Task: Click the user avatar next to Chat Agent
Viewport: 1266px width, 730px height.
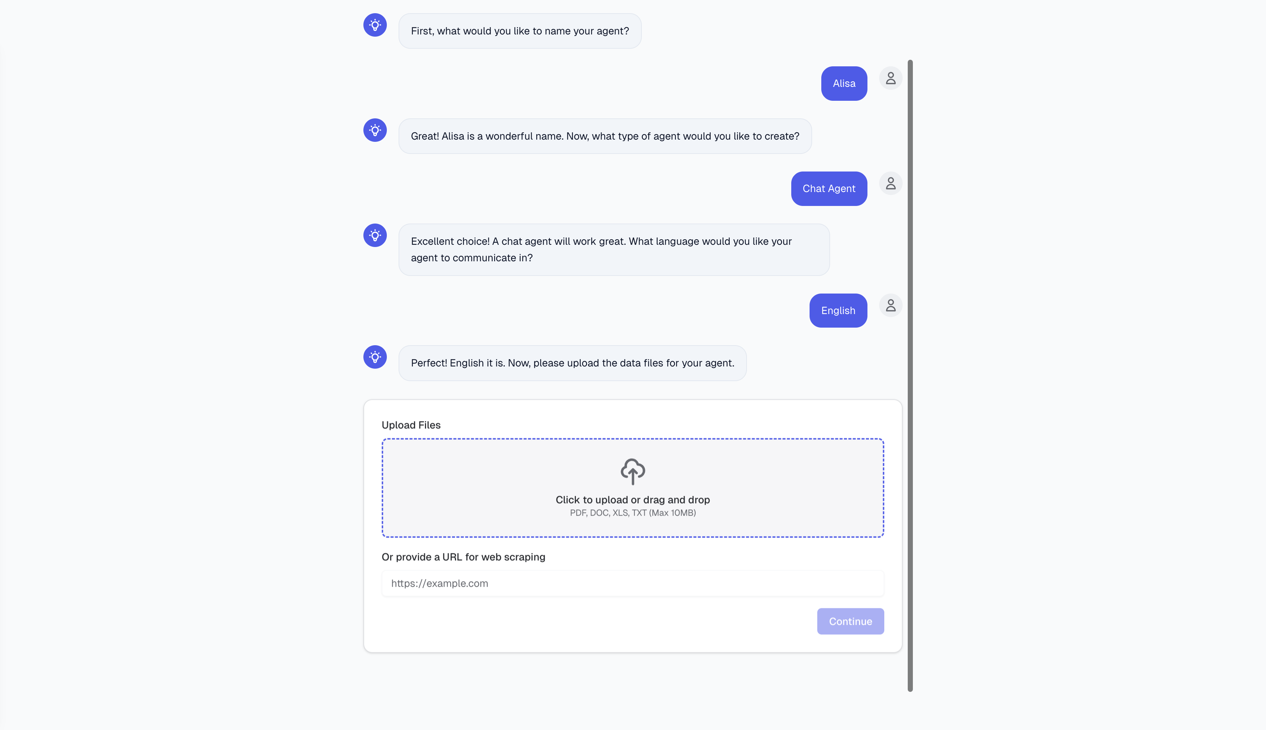Action: coord(891,184)
